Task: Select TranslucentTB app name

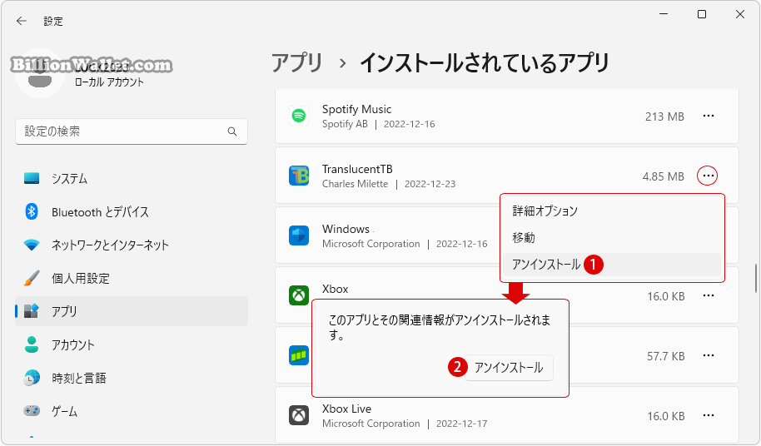Action: tap(357, 169)
